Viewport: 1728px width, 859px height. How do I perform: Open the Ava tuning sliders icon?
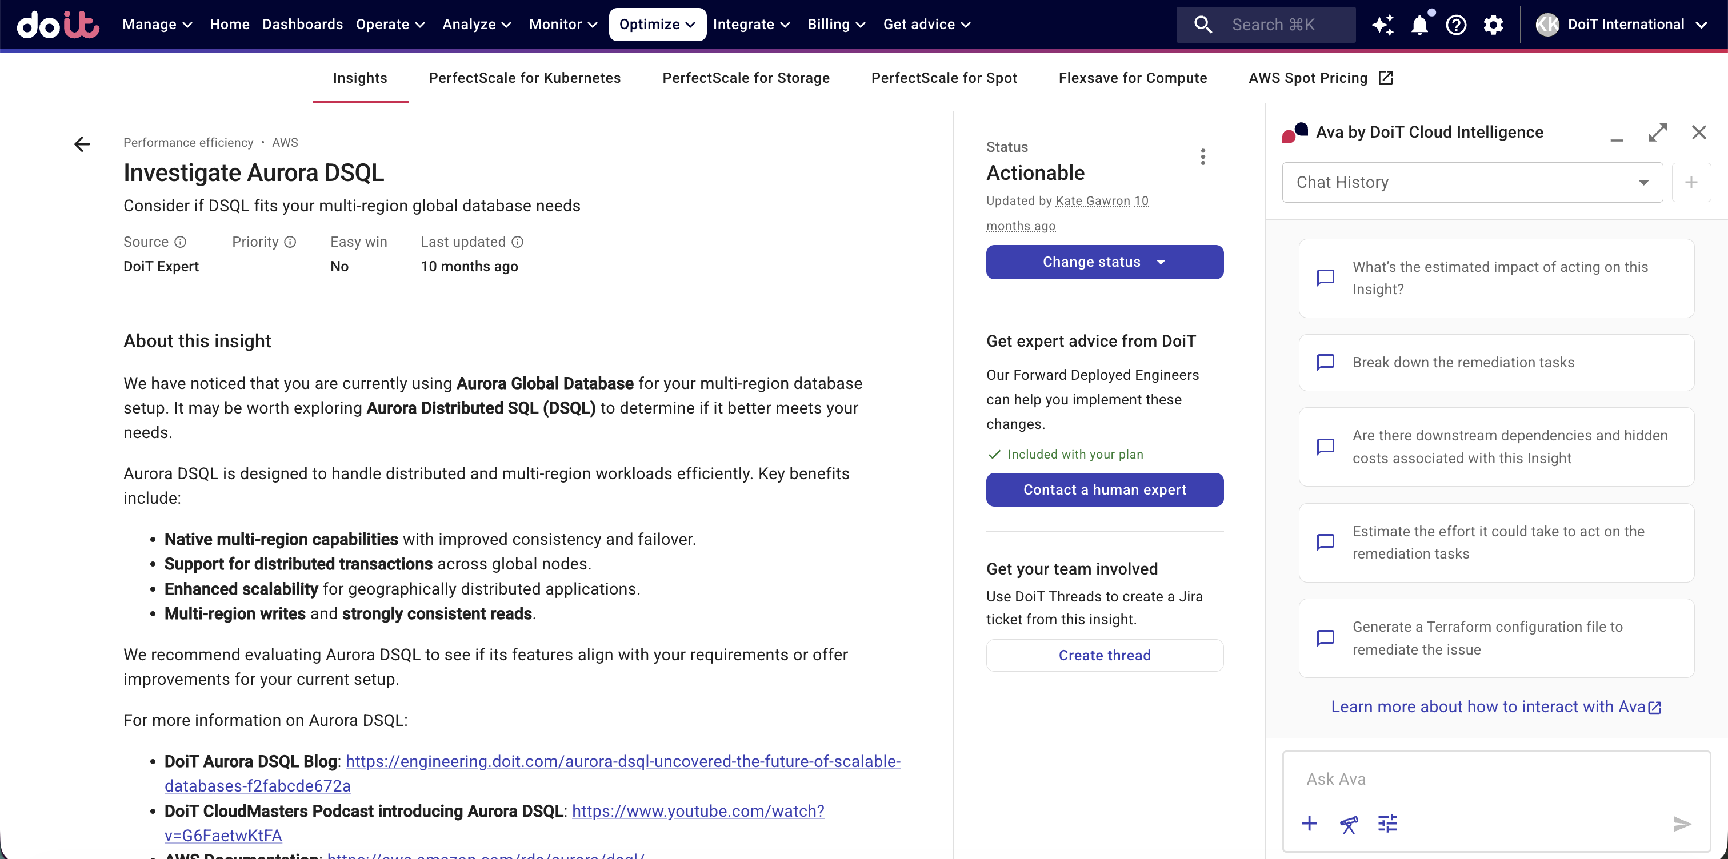click(x=1387, y=824)
